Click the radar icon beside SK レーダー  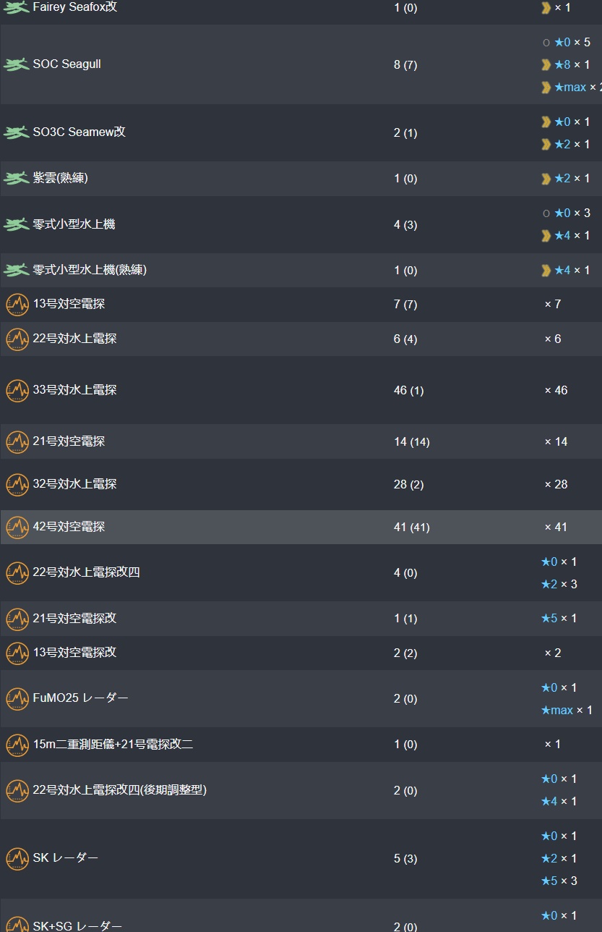(x=17, y=858)
